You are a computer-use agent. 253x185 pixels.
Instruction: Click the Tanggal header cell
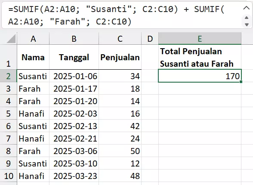74,57
